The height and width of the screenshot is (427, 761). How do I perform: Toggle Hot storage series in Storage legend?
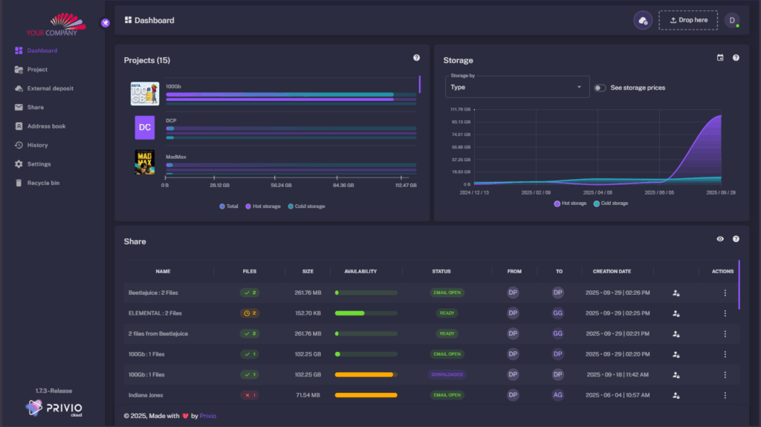click(x=570, y=203)
